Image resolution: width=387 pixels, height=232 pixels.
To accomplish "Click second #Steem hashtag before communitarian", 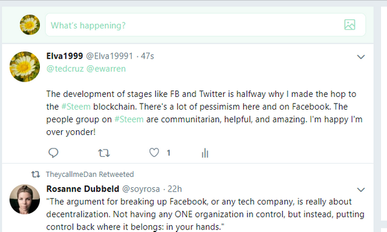I will [x=129, y=119].
